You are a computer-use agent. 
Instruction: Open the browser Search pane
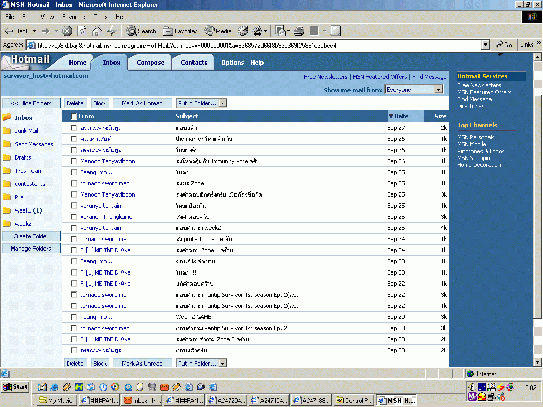(x=141, y=31)
